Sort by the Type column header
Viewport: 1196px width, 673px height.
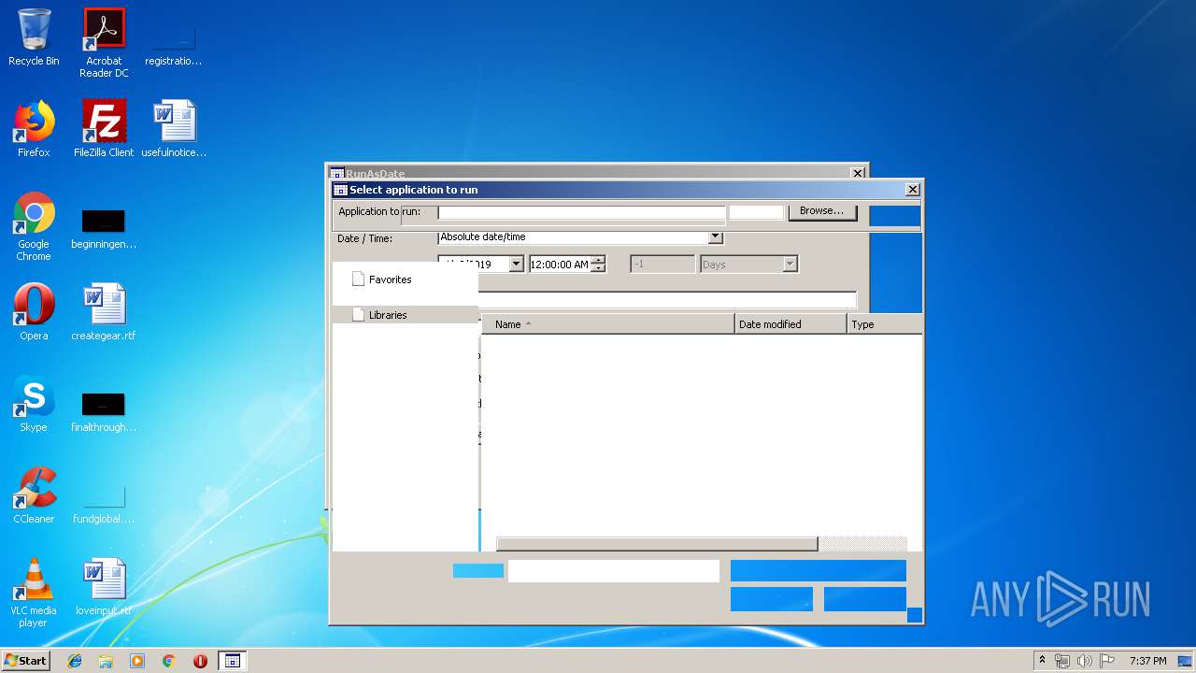[885, 324]
